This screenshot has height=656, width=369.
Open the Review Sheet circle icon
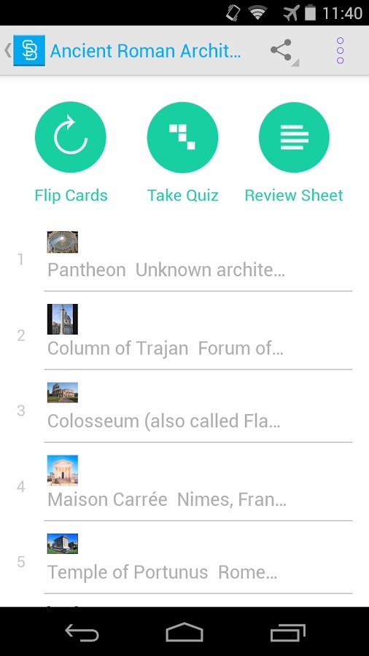(294, 137)
